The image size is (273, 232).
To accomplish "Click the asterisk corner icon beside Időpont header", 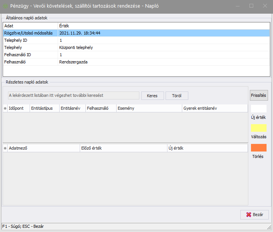I will 5,108.
